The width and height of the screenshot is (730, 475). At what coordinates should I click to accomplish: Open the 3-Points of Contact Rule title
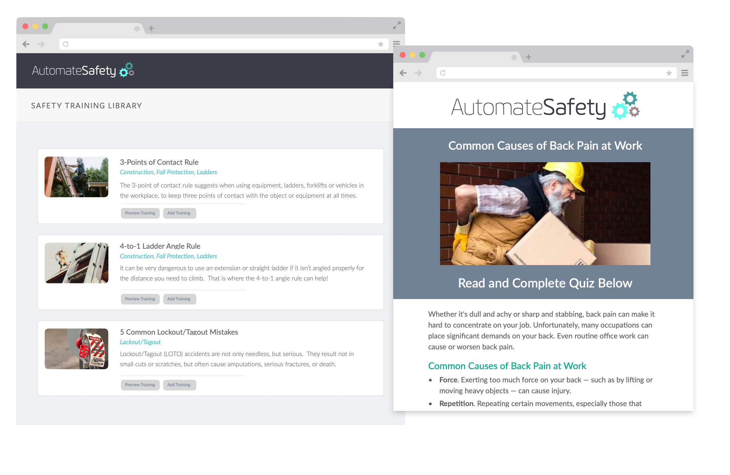pos(159,162)
